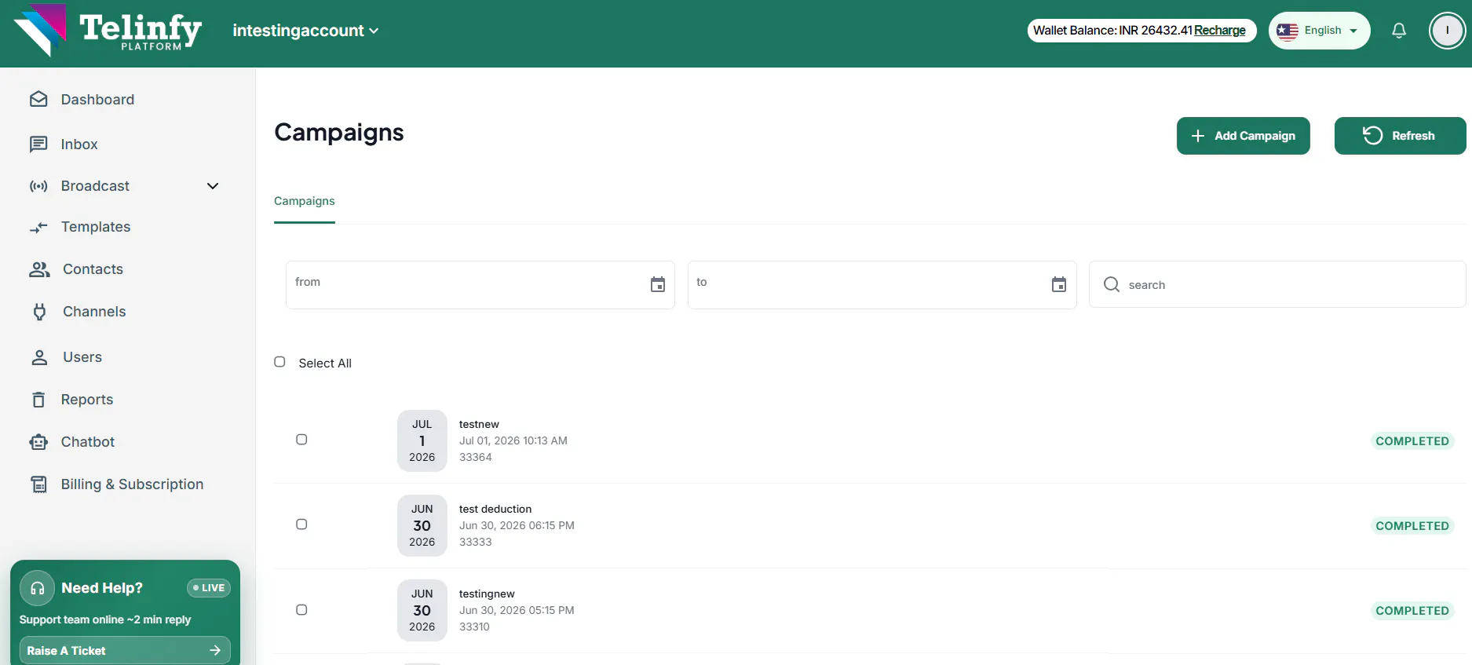Click timestamp Jun 30, 2026 06:15 PM

[x=517, y=525]
